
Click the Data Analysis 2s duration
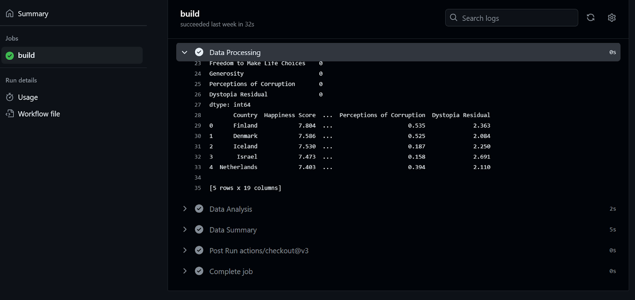(x=613, y=209)
